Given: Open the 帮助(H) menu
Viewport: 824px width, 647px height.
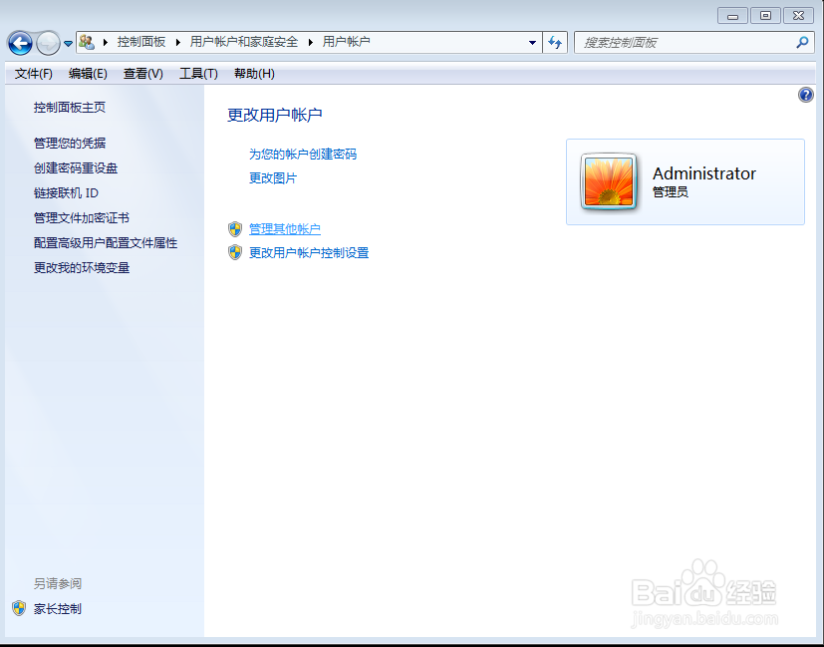Looking at the screenshot, I should coord(254,74).
